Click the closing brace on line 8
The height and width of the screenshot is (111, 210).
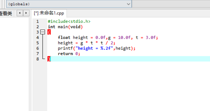49,59
